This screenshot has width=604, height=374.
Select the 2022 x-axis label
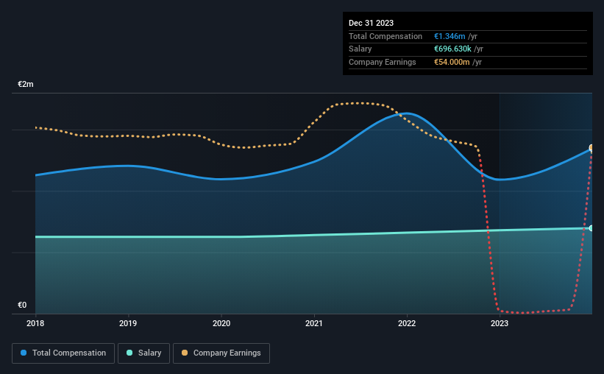tap(407, 323)
